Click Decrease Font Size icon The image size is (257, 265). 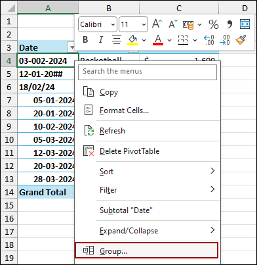point(173,24)
